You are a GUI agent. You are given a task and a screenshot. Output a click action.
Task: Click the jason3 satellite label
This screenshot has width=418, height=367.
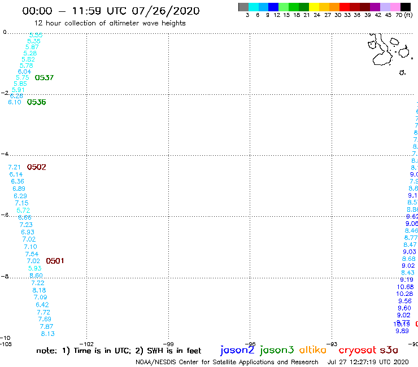[277, 350]
